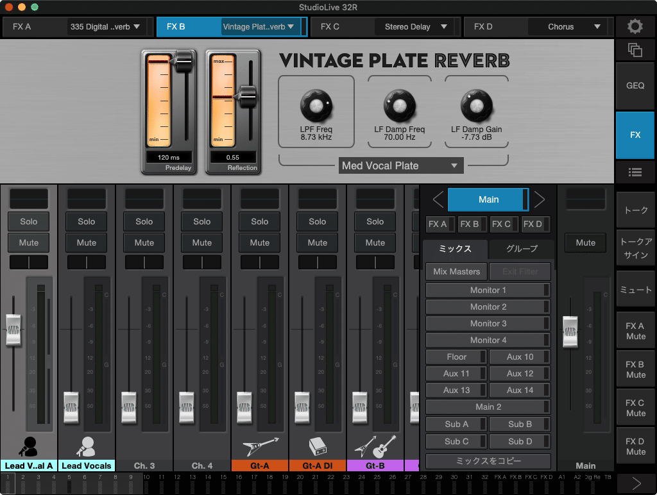
Task: Open the list view icon below FX
Action: pos(635,172)
